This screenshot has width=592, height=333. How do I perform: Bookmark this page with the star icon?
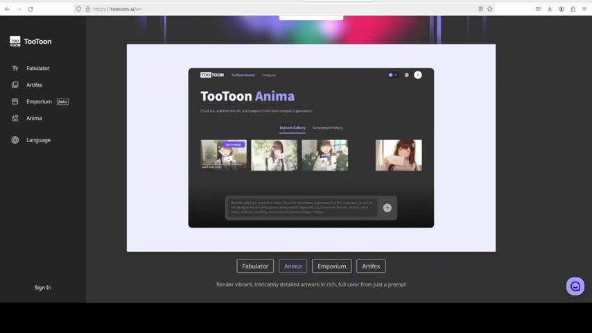(489, 9)
